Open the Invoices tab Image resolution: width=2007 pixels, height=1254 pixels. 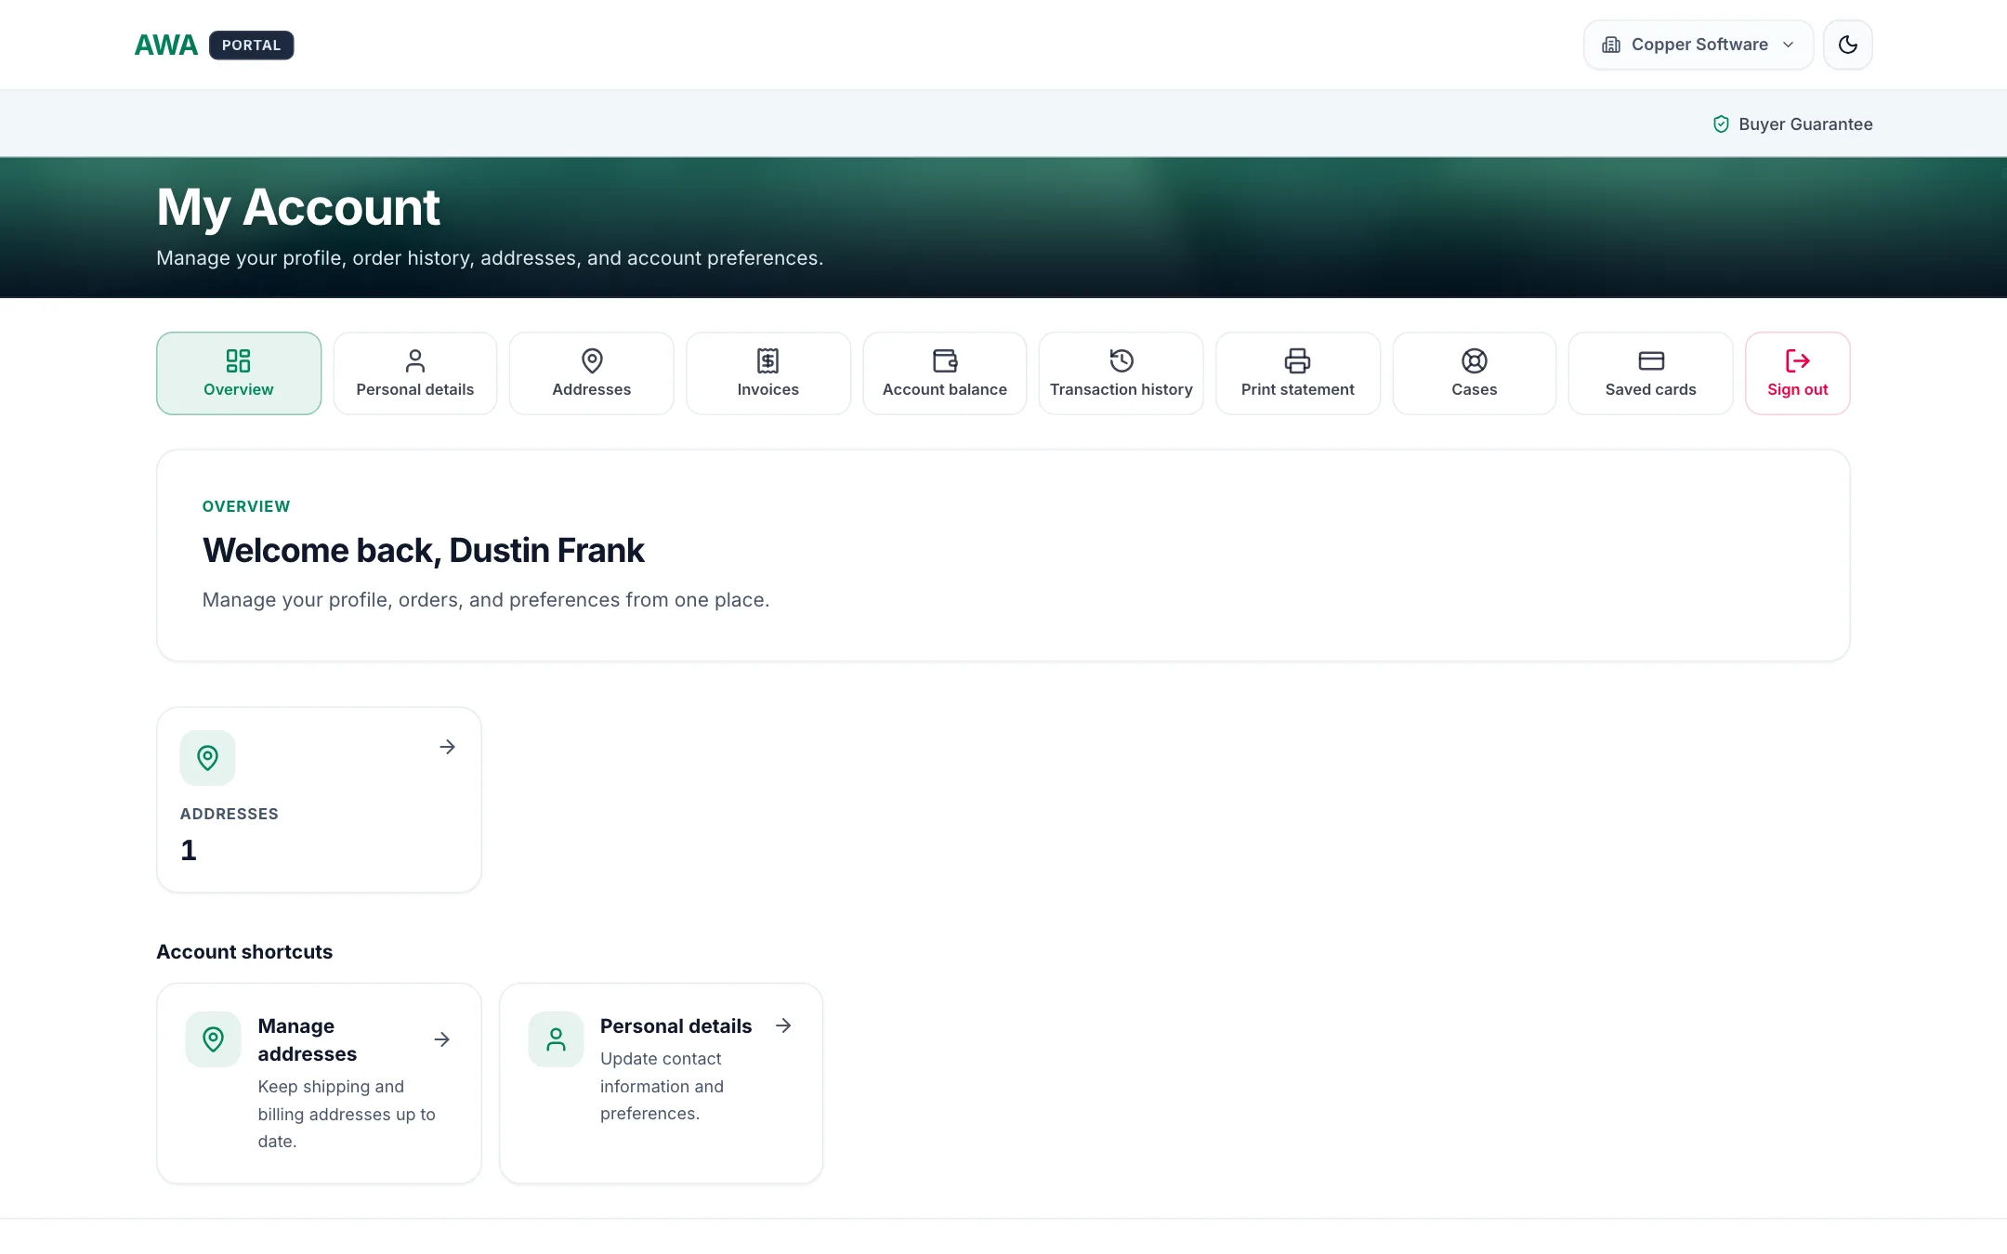pos(768,373)
